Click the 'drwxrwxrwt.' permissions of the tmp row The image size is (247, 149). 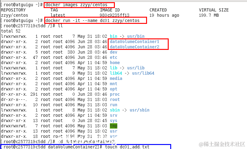[x=14, y=126]
